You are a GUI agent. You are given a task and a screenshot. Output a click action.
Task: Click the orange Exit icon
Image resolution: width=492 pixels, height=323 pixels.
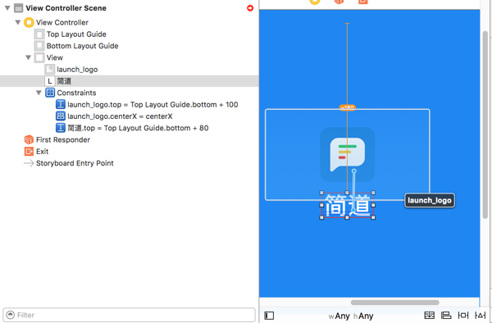[x=29, y=152]
